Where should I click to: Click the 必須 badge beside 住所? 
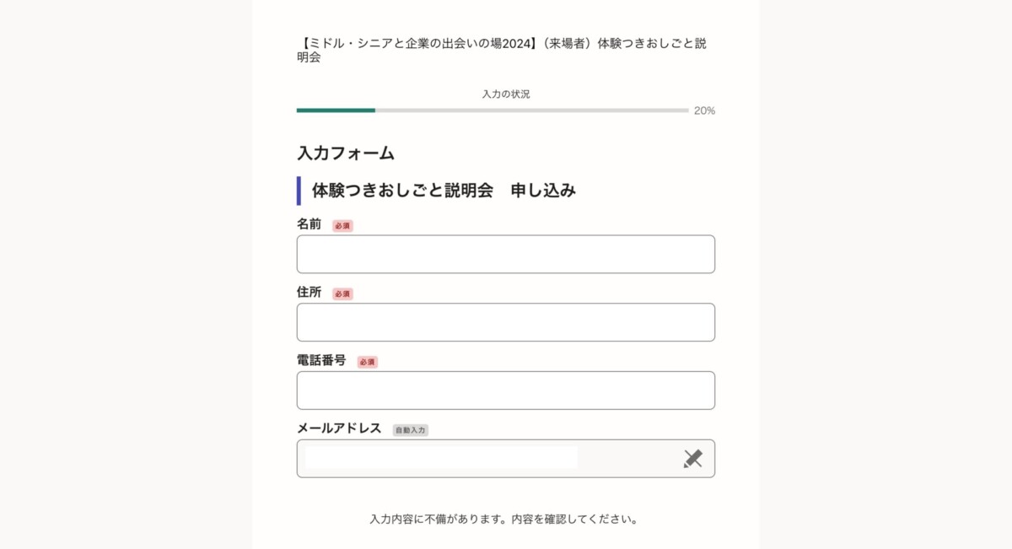(x=342, y=294)
